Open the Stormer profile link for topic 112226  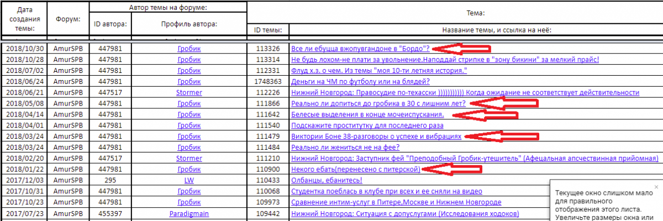tap(189, 92)
